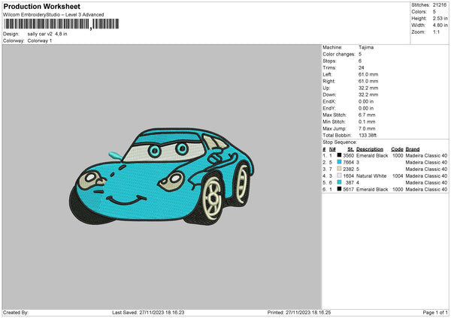Click the barcode under the worksheet title

coord(47,25)
